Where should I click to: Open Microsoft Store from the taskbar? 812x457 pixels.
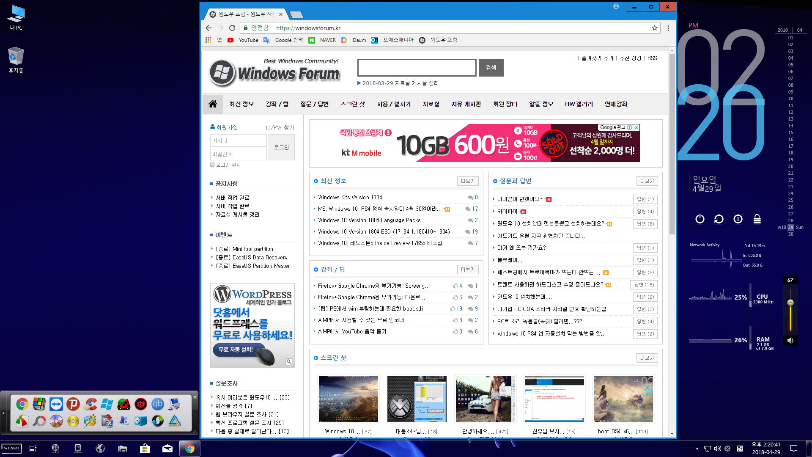click(145, 449)
